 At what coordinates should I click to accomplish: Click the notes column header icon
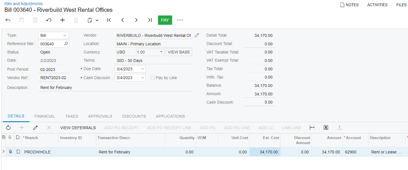click(18, 137)
